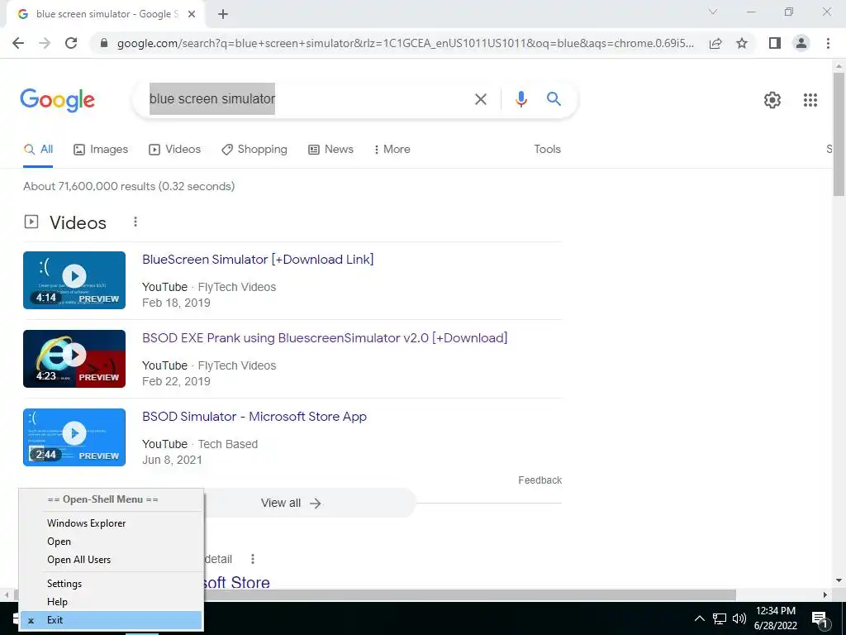Open Chrome's three-dot menu

828,43
